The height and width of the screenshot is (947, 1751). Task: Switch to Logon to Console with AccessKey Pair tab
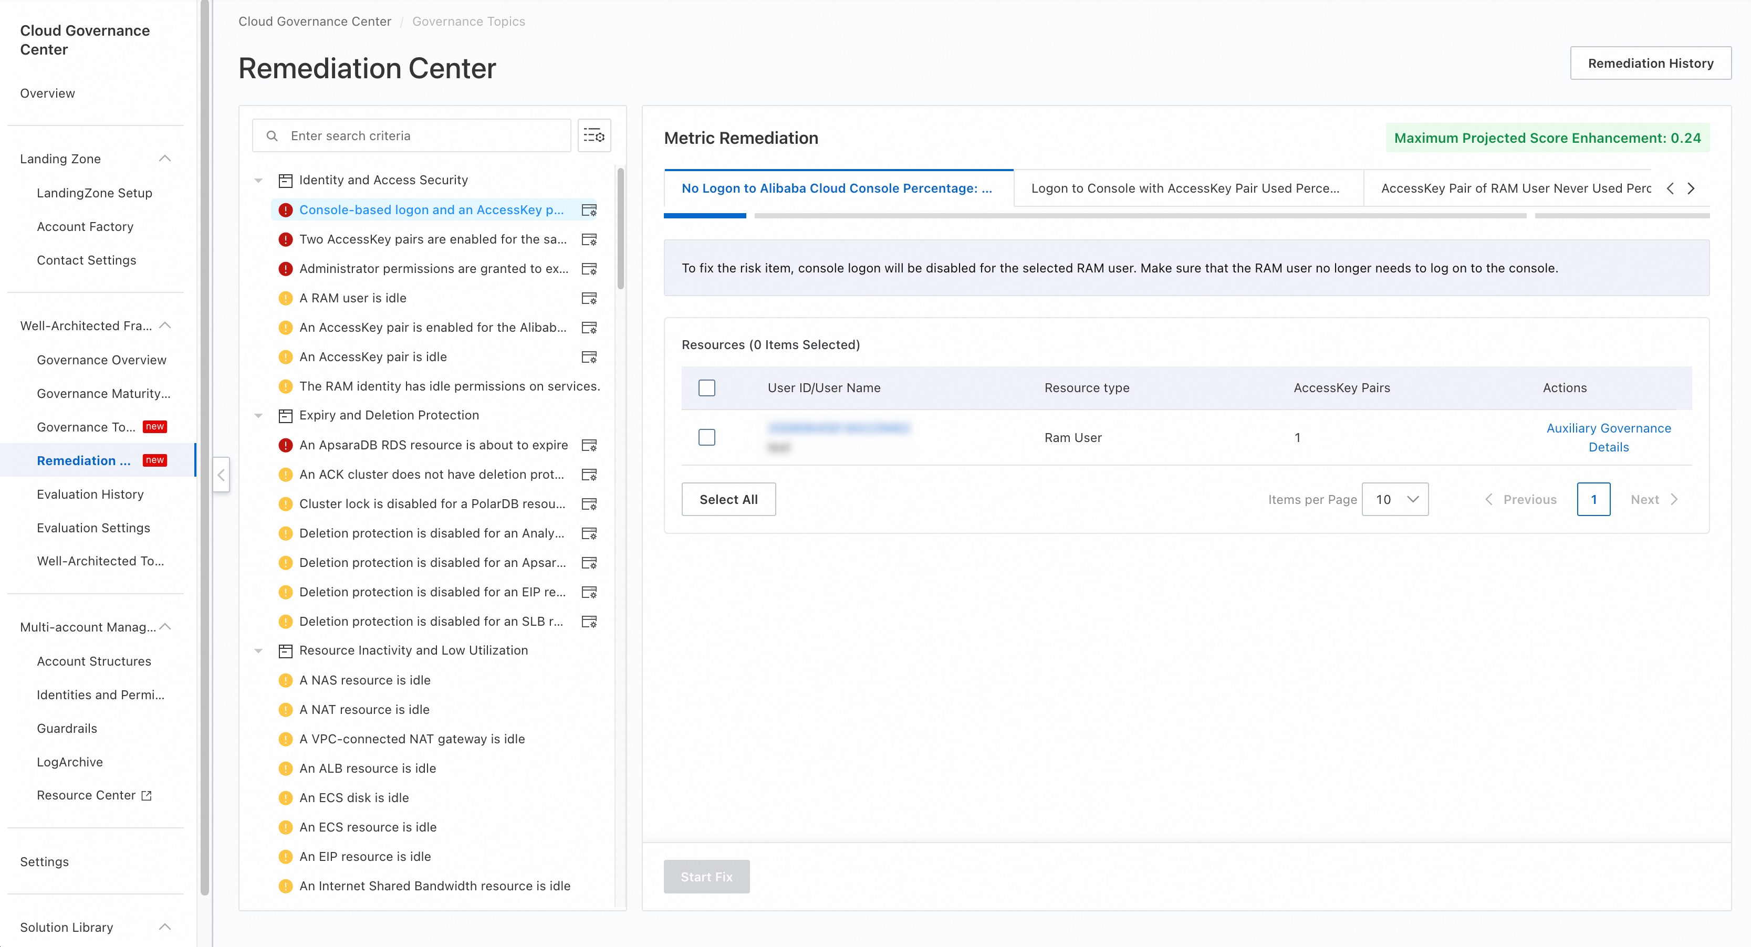click(x=1185, y=188)
